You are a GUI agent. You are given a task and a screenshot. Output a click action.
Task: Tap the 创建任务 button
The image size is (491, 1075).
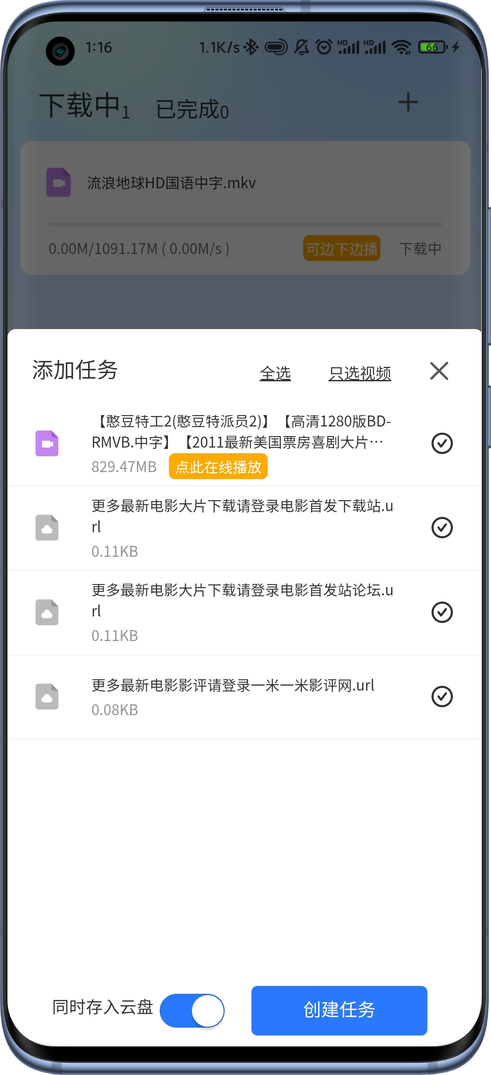coord(339,1010)
